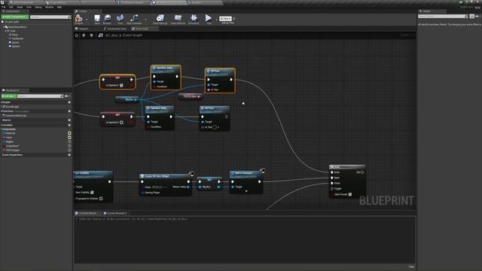
Task: Play the level with the Play button
Action: pos(209,18)
